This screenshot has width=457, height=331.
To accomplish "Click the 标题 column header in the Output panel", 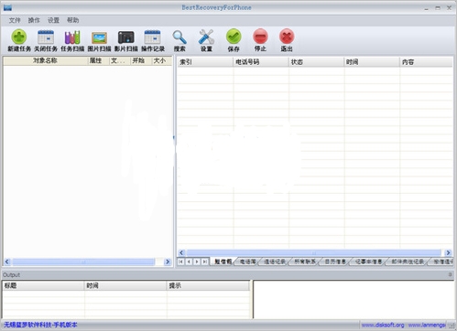I will [43, 285].
